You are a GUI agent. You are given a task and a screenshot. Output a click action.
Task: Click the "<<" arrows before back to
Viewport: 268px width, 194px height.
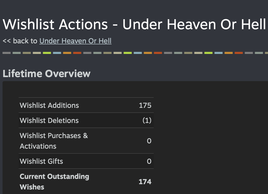(7, 41)
